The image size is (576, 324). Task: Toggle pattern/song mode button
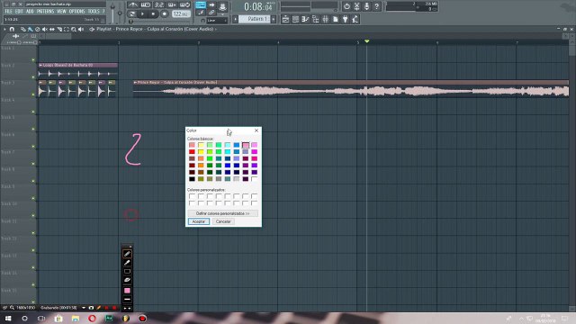click(x=132, y=14)
